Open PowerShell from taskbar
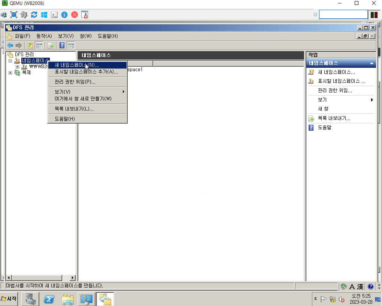 coord(49,299)
